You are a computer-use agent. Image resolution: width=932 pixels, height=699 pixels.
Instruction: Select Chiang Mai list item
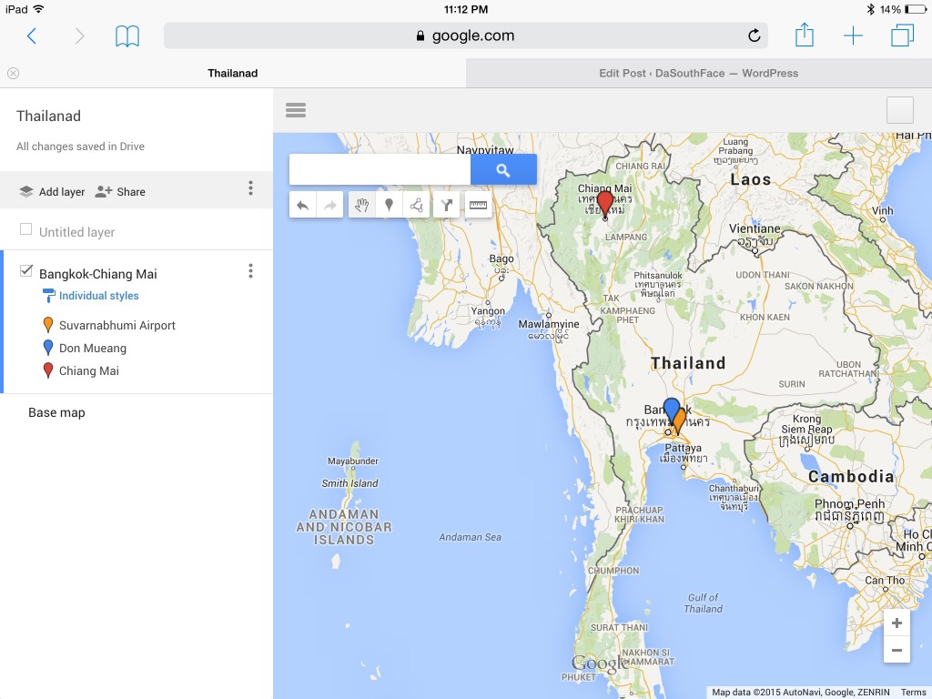coord(89,370)
